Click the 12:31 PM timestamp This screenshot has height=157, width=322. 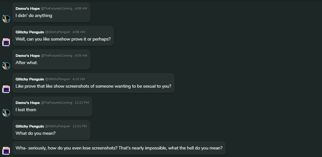80,126
